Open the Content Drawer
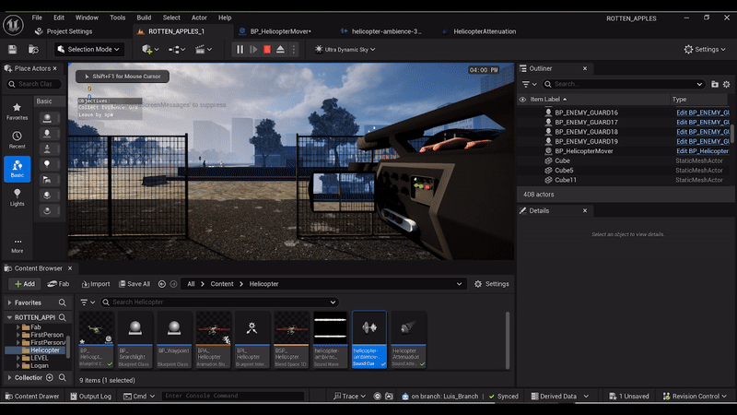The height and width of the screenshot is (415, 737). pos(32,397)
